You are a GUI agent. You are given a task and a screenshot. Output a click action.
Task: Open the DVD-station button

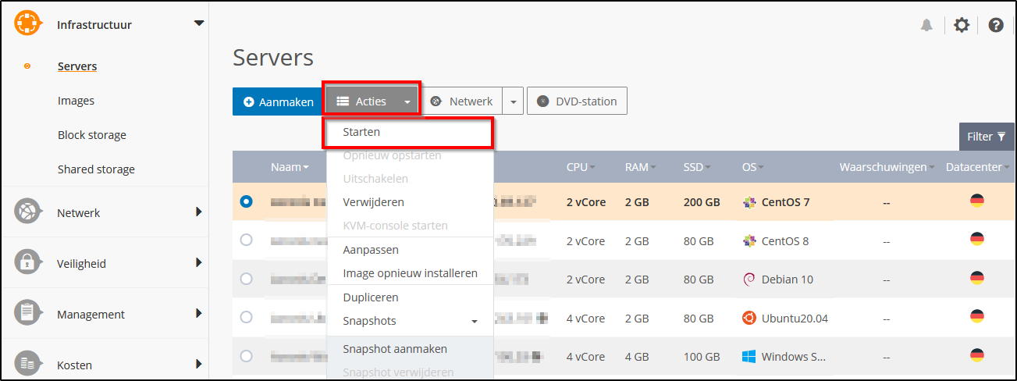click(x=577, y=101)
